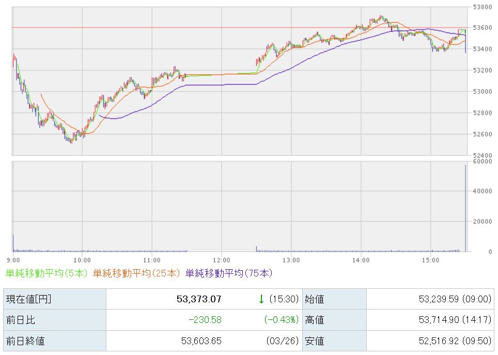Toggle the 単純移動平均(75本) legend entry
Image resolution: width=498 pixels, height=355 pixels.
pyautogui.click(x=228, y=273)
